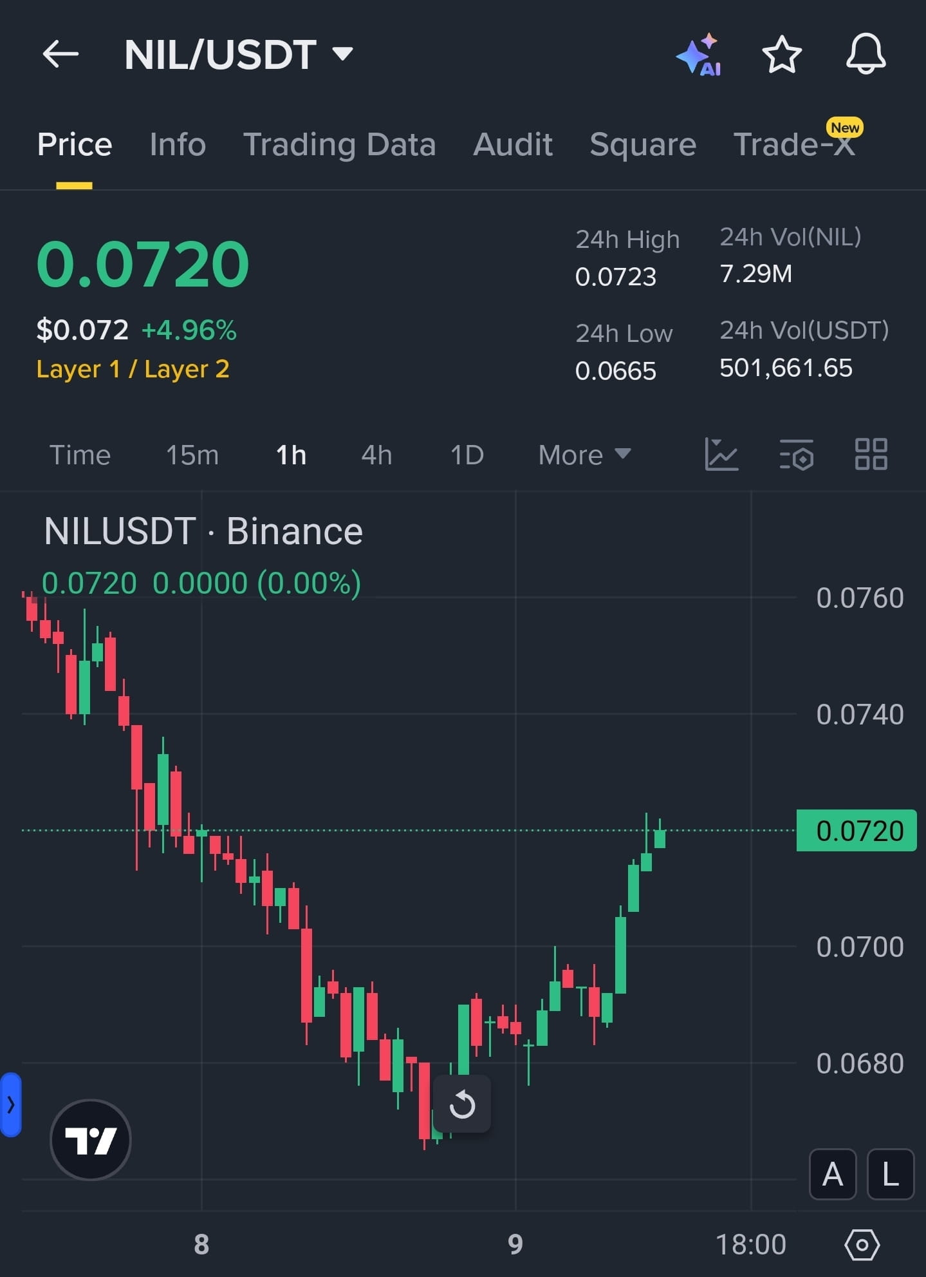Tap the date 9 time axis label

[x=515, y=1245]
